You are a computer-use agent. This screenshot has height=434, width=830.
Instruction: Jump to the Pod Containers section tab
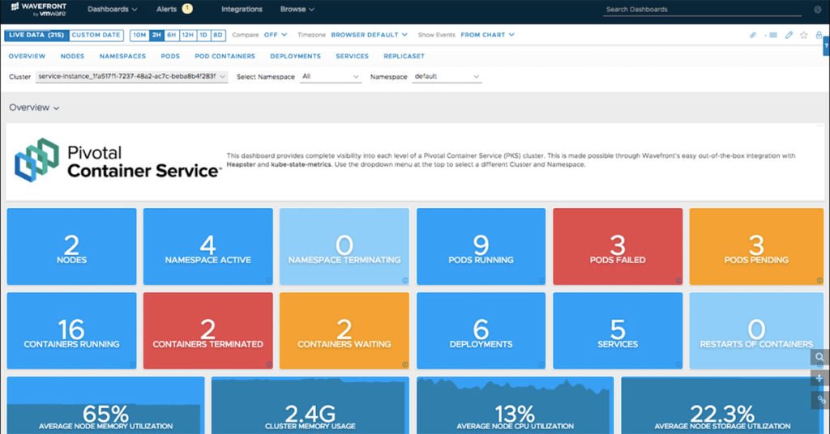[225, 56]
